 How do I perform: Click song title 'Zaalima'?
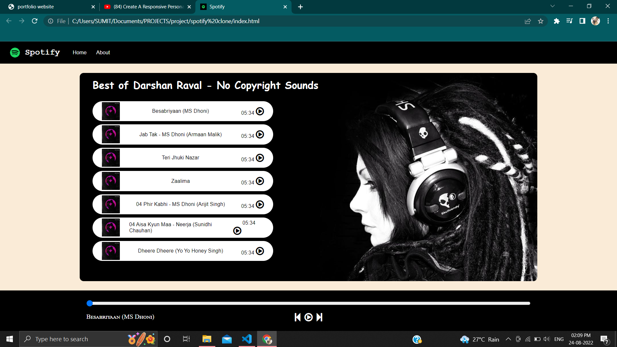tap(180, 181)
